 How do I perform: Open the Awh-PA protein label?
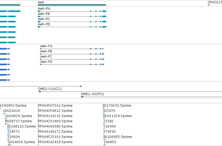46,46
